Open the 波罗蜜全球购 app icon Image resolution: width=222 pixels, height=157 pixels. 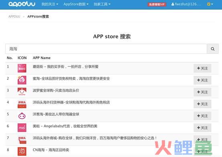click(x=22, y=92)
